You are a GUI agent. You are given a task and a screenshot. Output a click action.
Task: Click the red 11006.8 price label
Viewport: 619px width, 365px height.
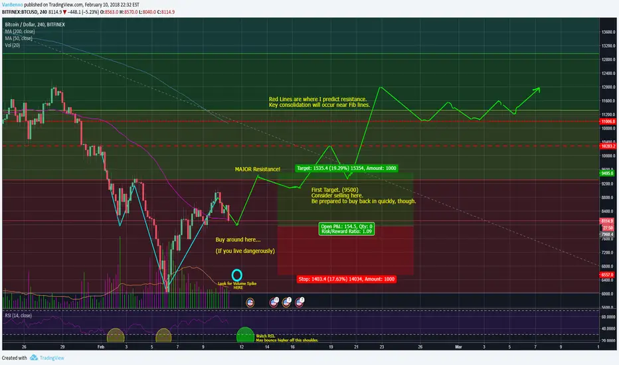(608, 121)
